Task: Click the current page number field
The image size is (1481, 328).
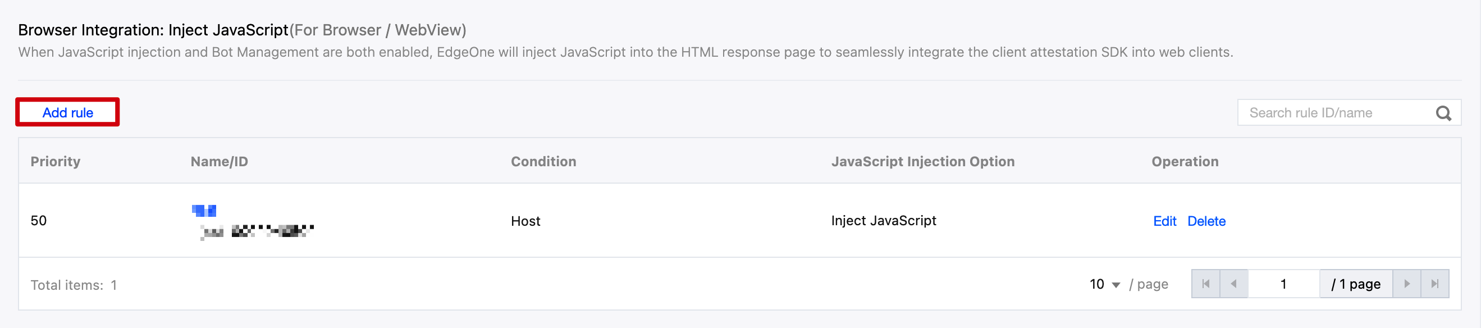Action: [1283, 284]
